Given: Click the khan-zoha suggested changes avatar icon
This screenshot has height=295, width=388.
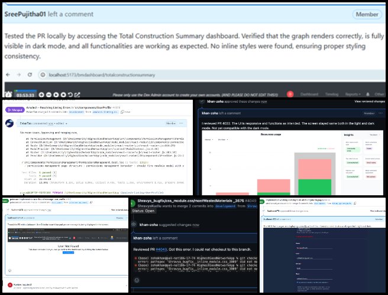Looking at the screenshot, I should tap(135, 224).
